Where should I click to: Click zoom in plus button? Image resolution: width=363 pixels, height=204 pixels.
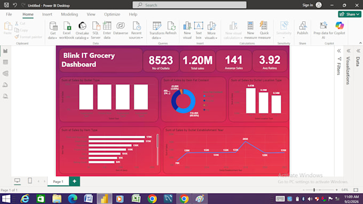(x=337, y=190)
